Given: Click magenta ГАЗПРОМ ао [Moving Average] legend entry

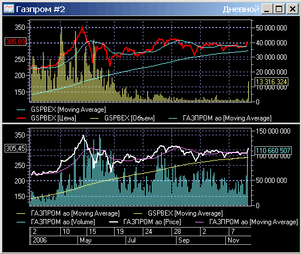Looking at the screenshot, I should (253, 222).
